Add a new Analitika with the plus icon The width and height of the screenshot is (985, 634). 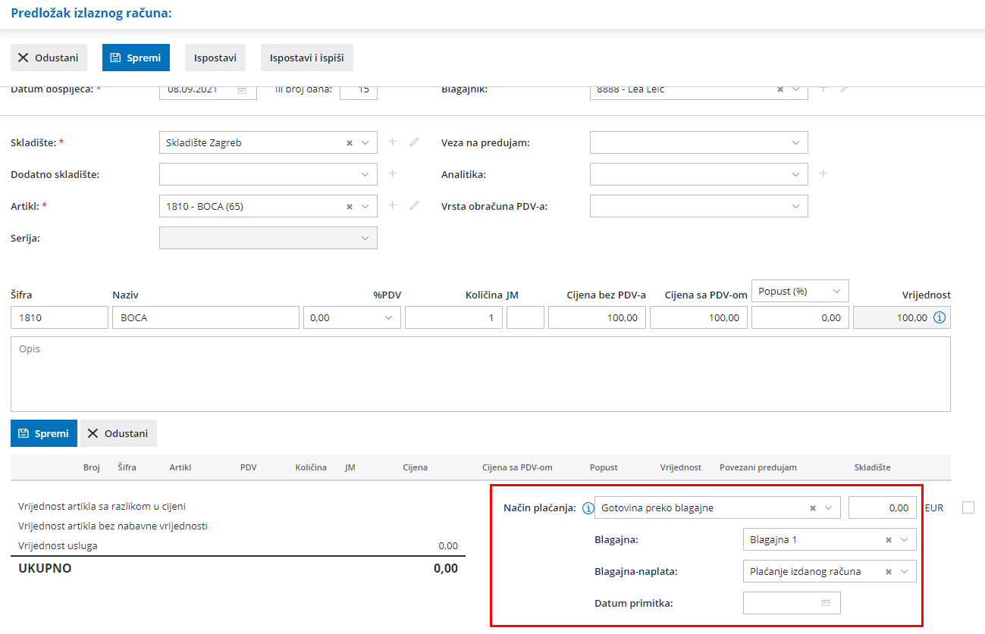pyautogui.click(x=823, y=173)
